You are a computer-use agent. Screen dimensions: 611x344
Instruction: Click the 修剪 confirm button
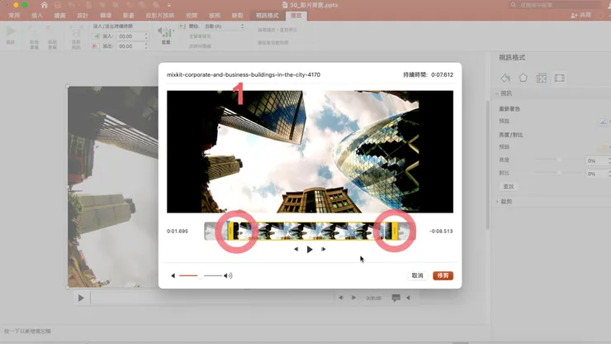pyautogui.click(x=443, y=275)
